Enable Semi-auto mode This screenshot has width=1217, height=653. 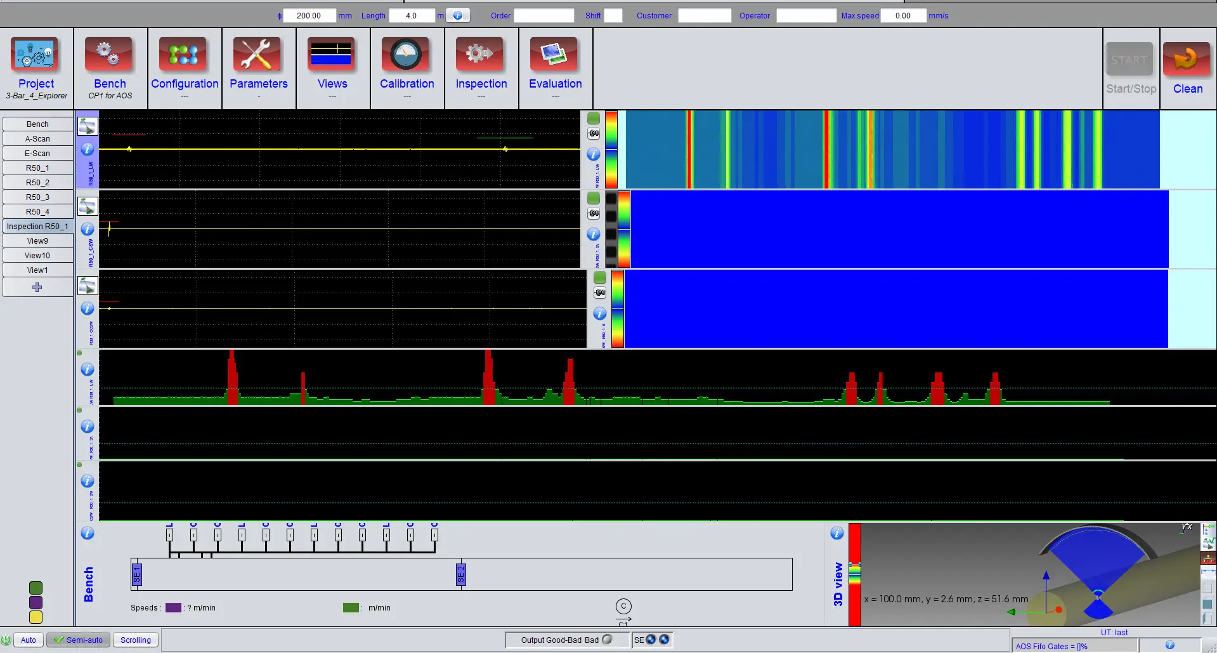click(79, 640)
